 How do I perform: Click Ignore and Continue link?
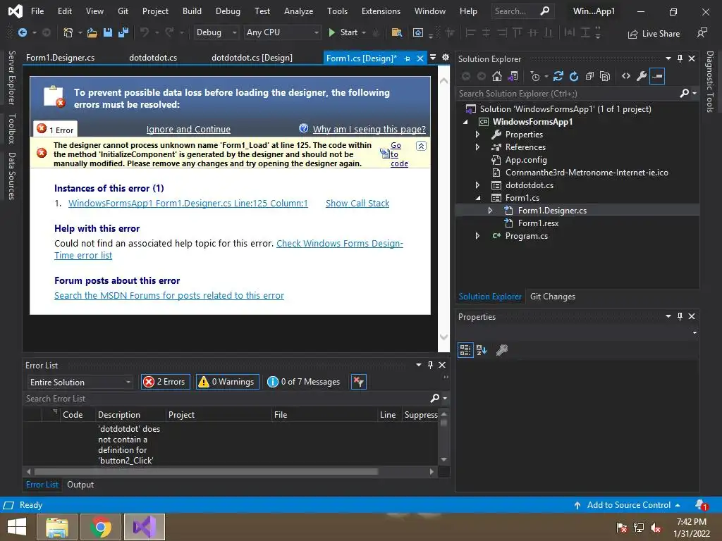click(188, 130)
